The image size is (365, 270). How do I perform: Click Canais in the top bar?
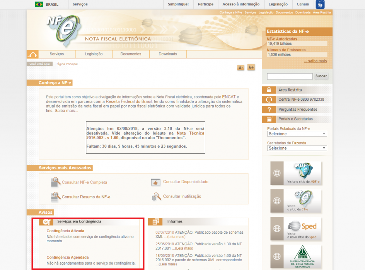303,4
